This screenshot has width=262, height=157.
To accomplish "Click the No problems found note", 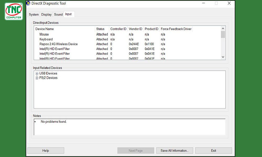I will (x=54, y=122).
